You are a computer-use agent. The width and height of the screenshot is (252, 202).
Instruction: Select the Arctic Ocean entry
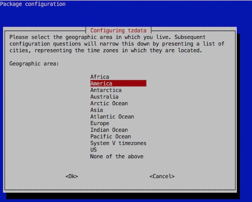coord(109,104)
